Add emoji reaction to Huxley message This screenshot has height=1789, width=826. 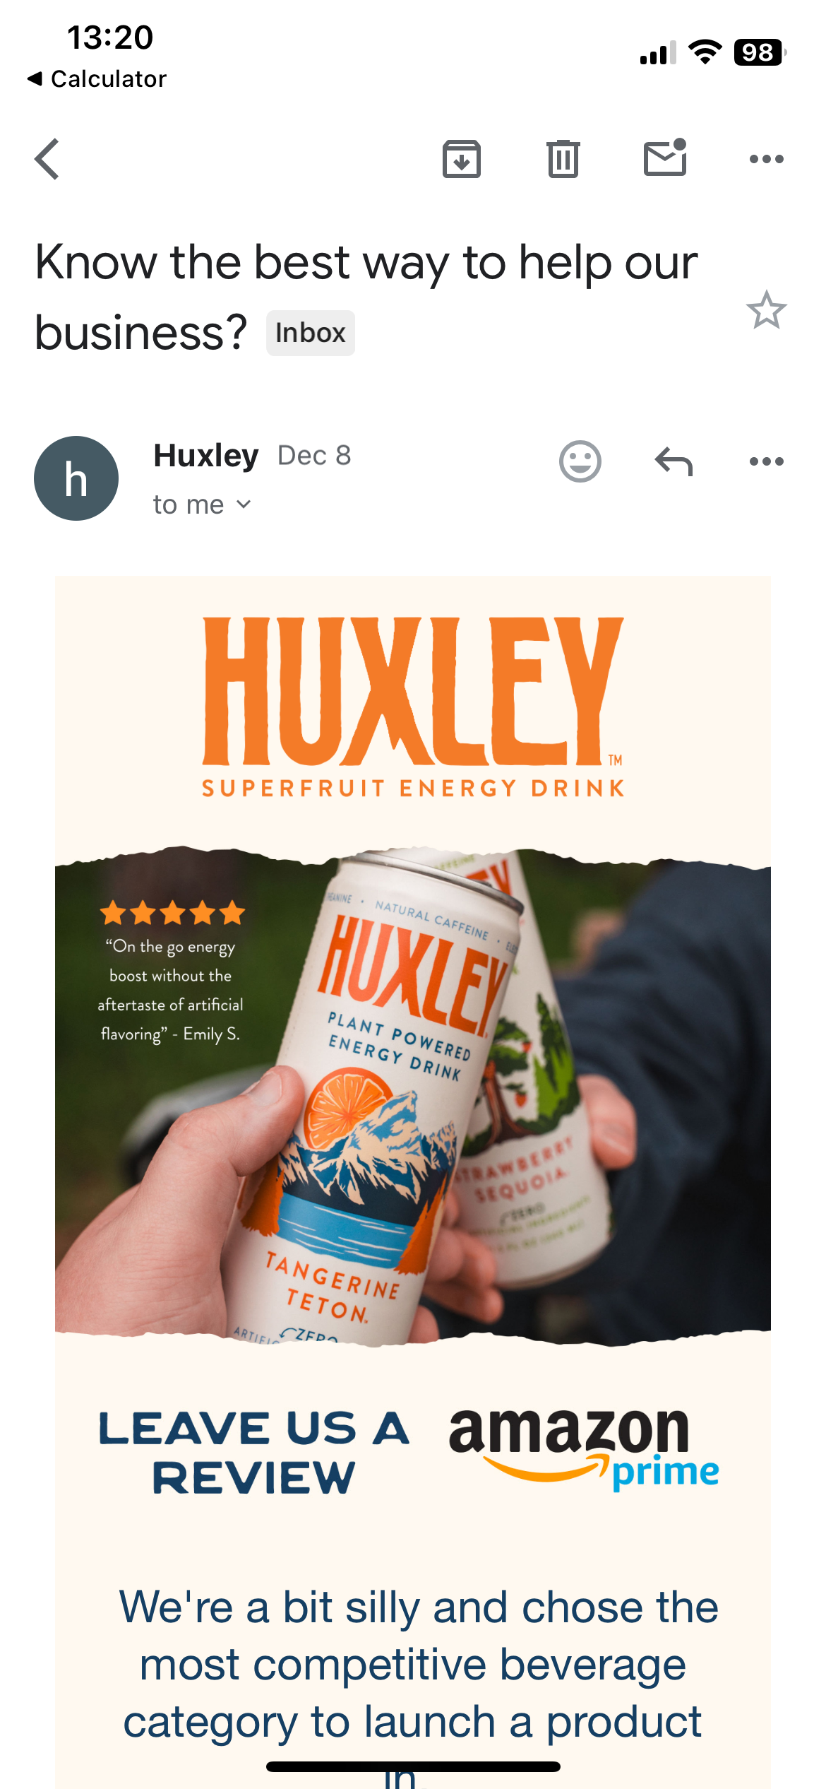(x=580, y=461)
